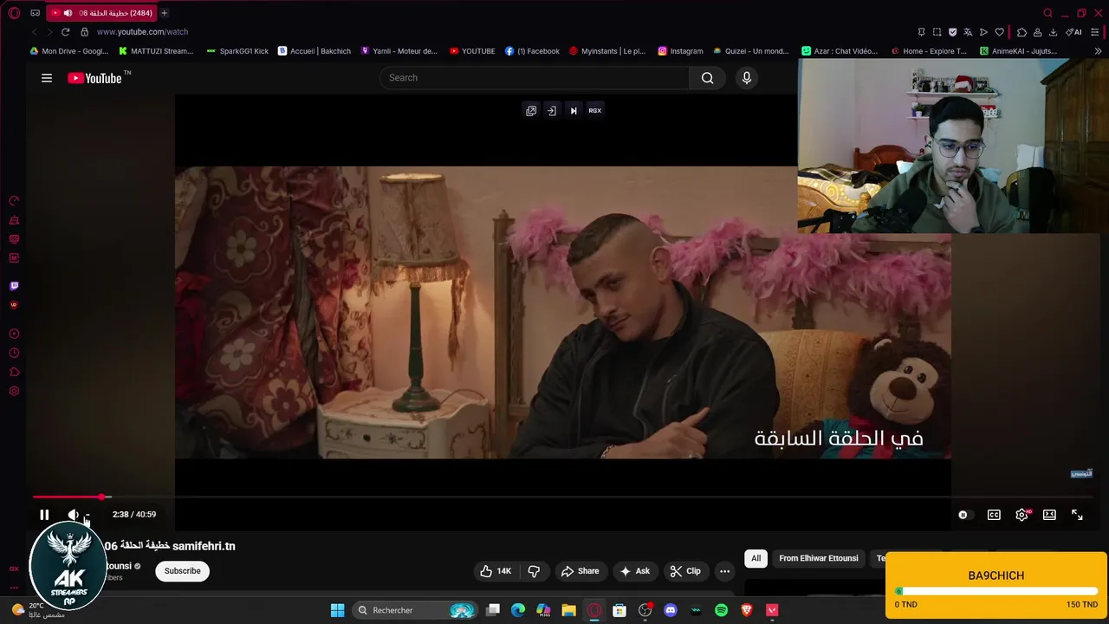
Task: Open SparkGG1 Kick bookmark
Action: click(x=237, y=51)
